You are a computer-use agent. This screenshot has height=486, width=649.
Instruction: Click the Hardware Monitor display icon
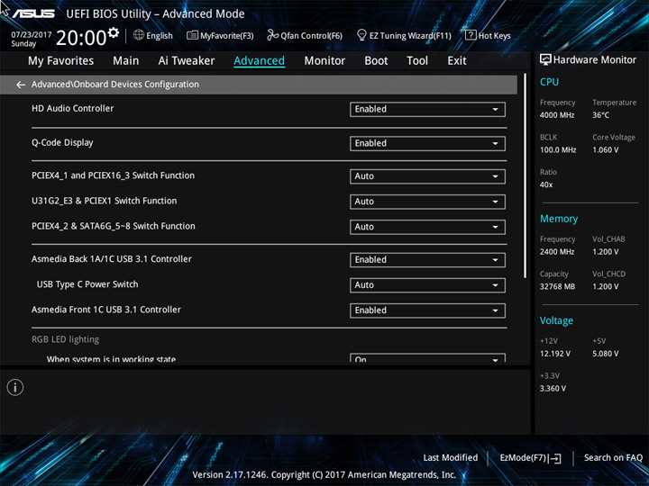click(x=545, y=59)
